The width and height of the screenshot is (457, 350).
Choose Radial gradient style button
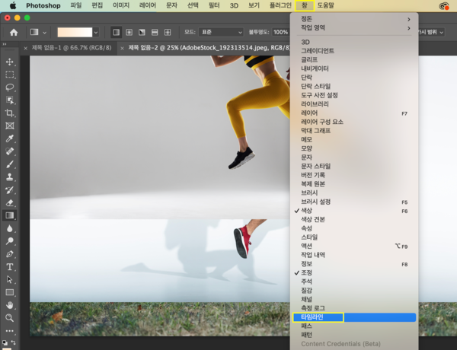129,32
